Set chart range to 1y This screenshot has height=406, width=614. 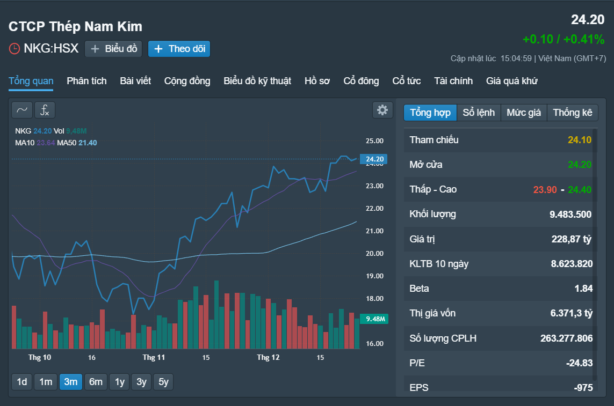point(119,382)
